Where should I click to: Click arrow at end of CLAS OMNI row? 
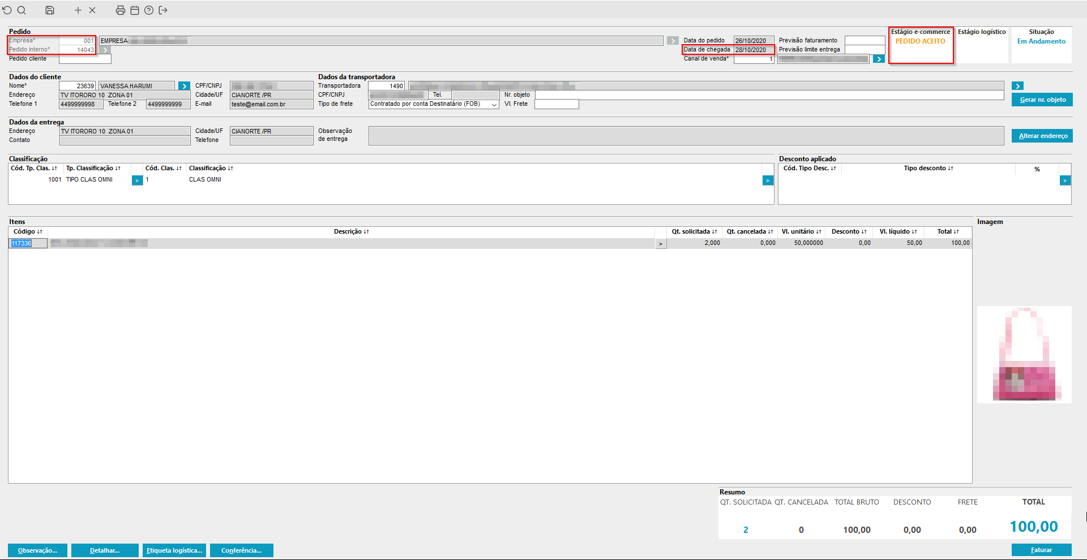click(x=768, y=180)
